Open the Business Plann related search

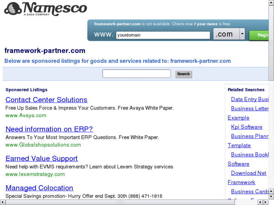coord(250,136)
